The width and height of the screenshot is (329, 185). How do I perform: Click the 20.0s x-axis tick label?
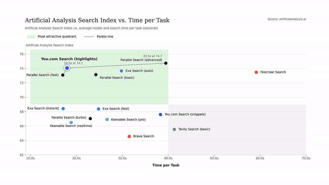76,158
